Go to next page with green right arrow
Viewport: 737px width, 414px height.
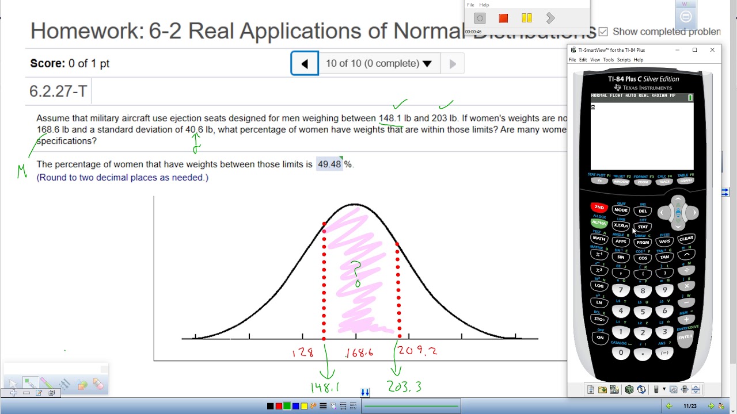(711, 406)
